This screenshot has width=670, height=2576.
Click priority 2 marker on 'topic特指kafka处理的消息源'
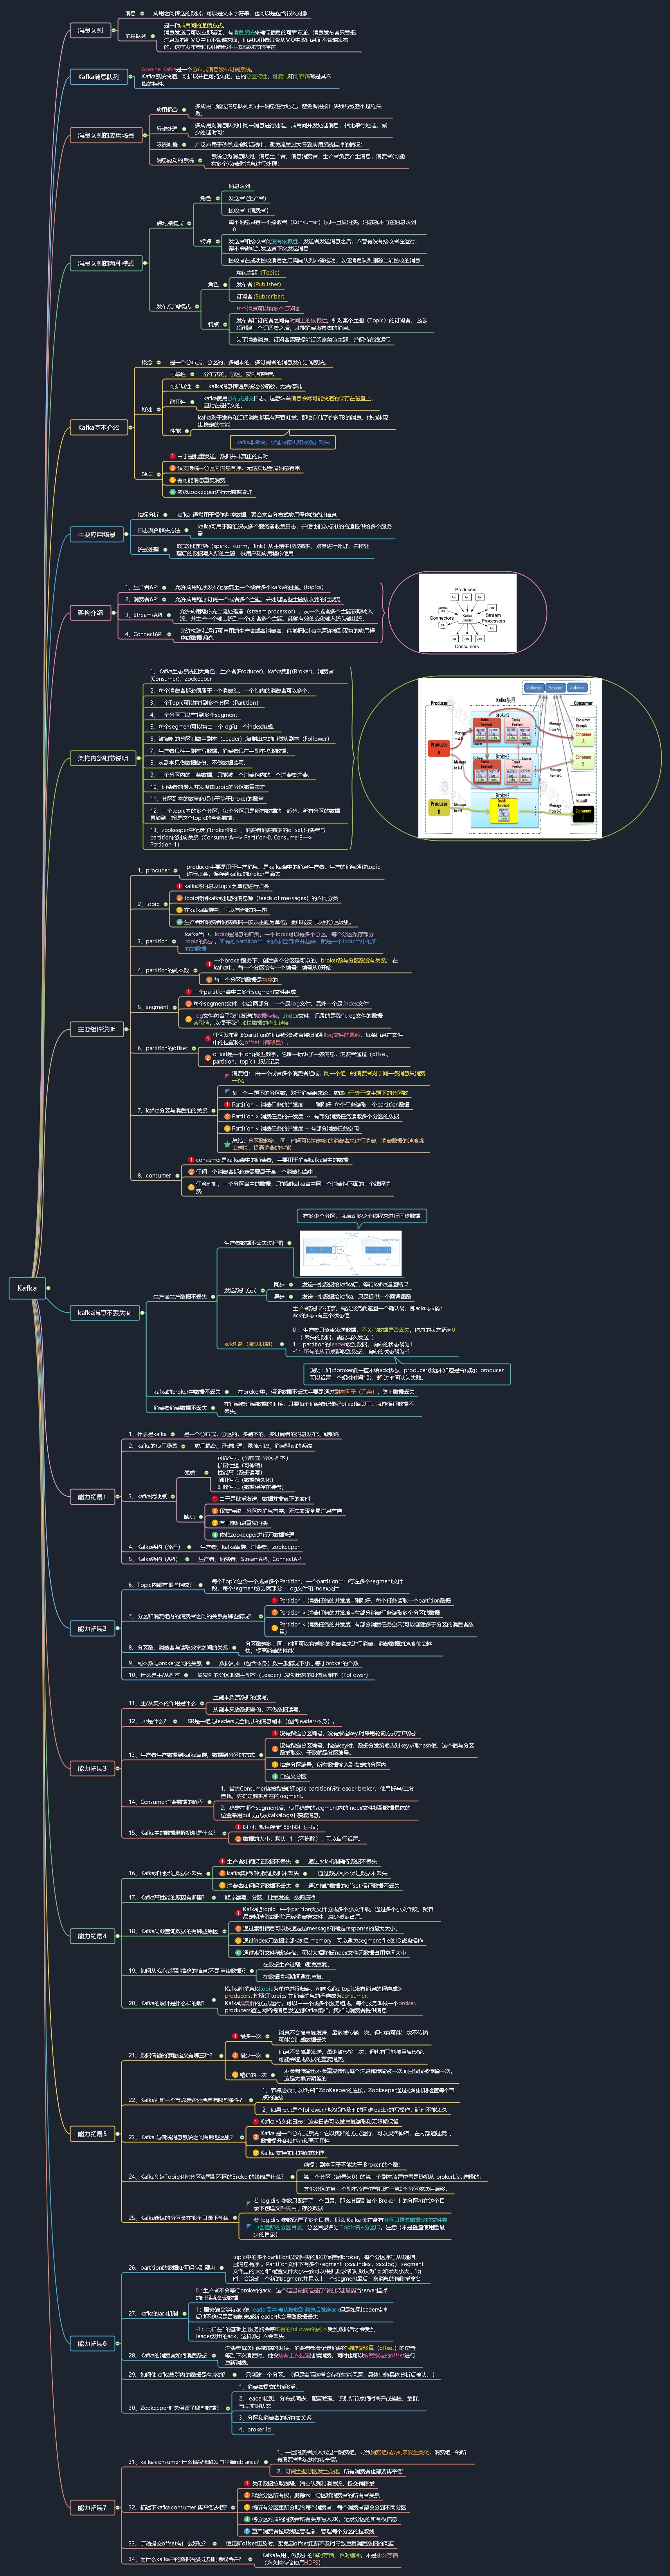coord(180,897)
